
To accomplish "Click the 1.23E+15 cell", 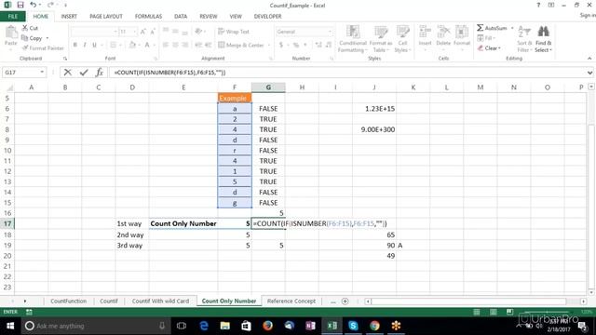I will click(374, 109).
